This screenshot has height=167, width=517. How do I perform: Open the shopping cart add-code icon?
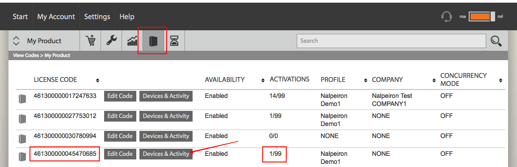(90, 41)
